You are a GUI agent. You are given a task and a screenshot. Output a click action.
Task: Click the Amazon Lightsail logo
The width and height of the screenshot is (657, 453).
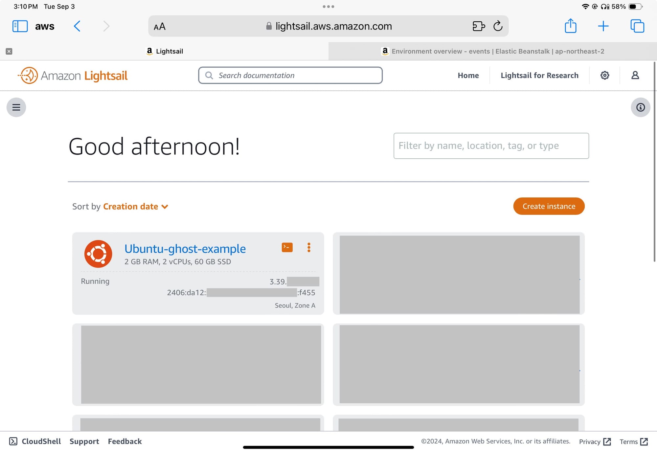(x=73, y=76)
